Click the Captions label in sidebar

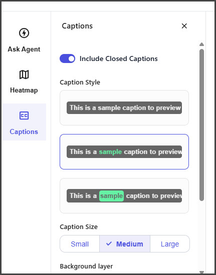click(x=24, y=131)
